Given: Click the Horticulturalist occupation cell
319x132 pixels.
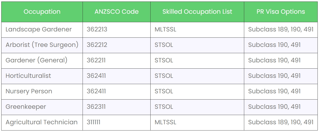Looking at the screenshot, I should (x=28, y=76).
